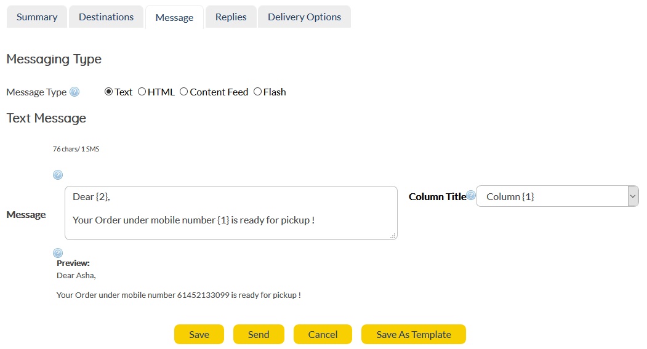Click the dropdown arrow for Column {1}

click(633, 196)
